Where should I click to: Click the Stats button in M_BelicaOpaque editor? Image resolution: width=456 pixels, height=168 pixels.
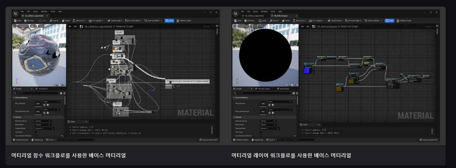(389, 20)
